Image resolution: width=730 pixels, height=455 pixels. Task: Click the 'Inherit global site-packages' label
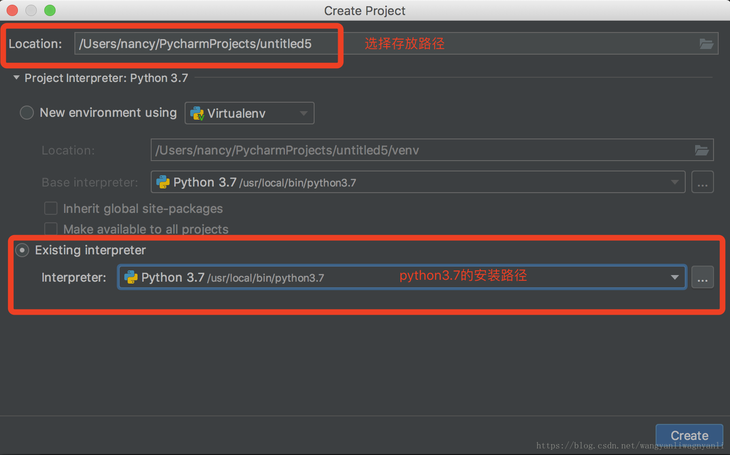coord(143,209)
